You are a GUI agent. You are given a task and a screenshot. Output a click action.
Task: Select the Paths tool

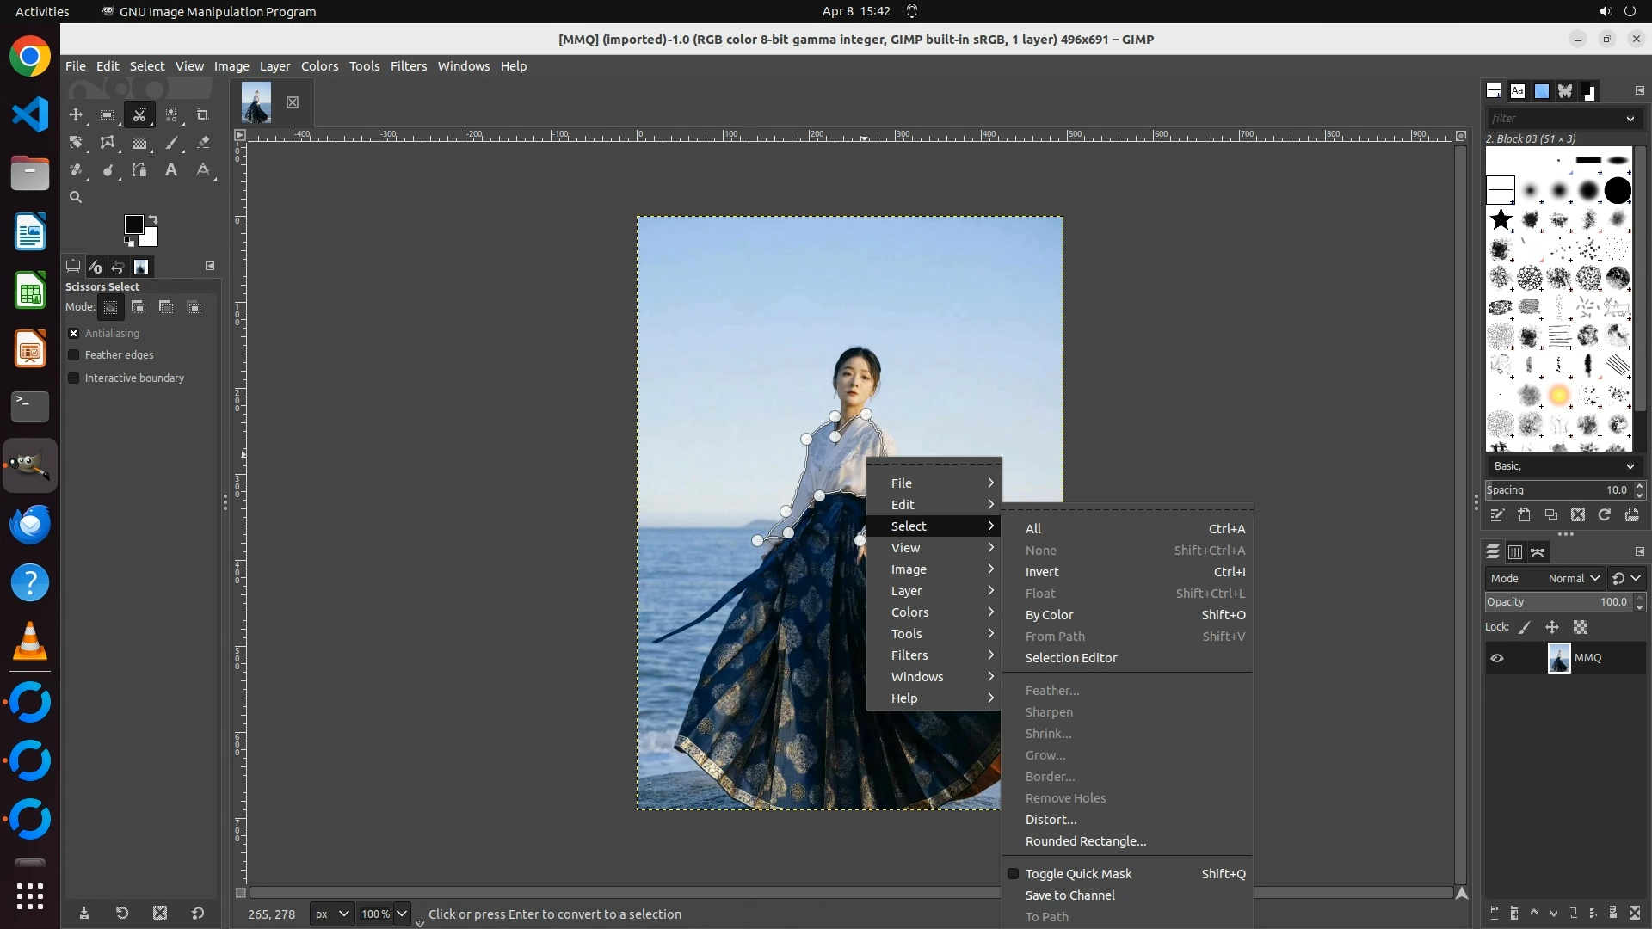pyautogui.click(x=139, y=170)
